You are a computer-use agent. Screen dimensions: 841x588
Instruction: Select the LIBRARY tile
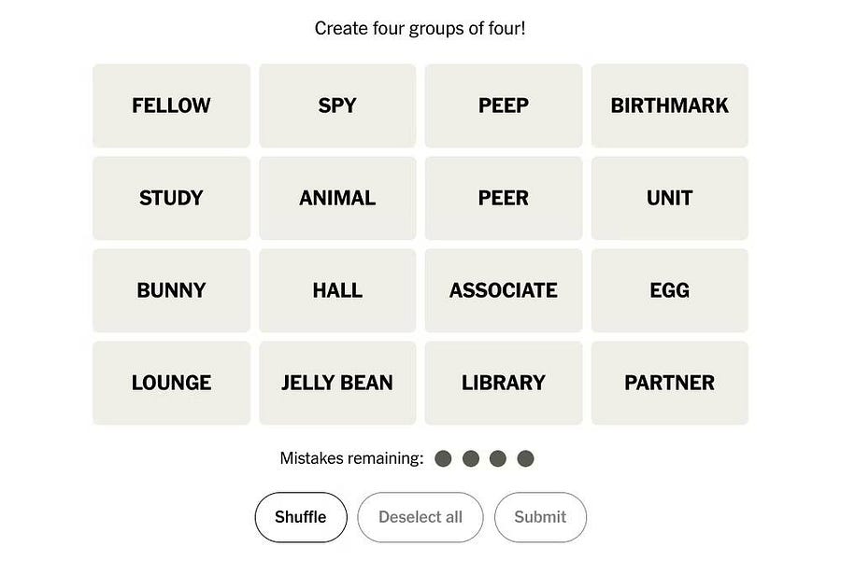click(x=504, y=383)
